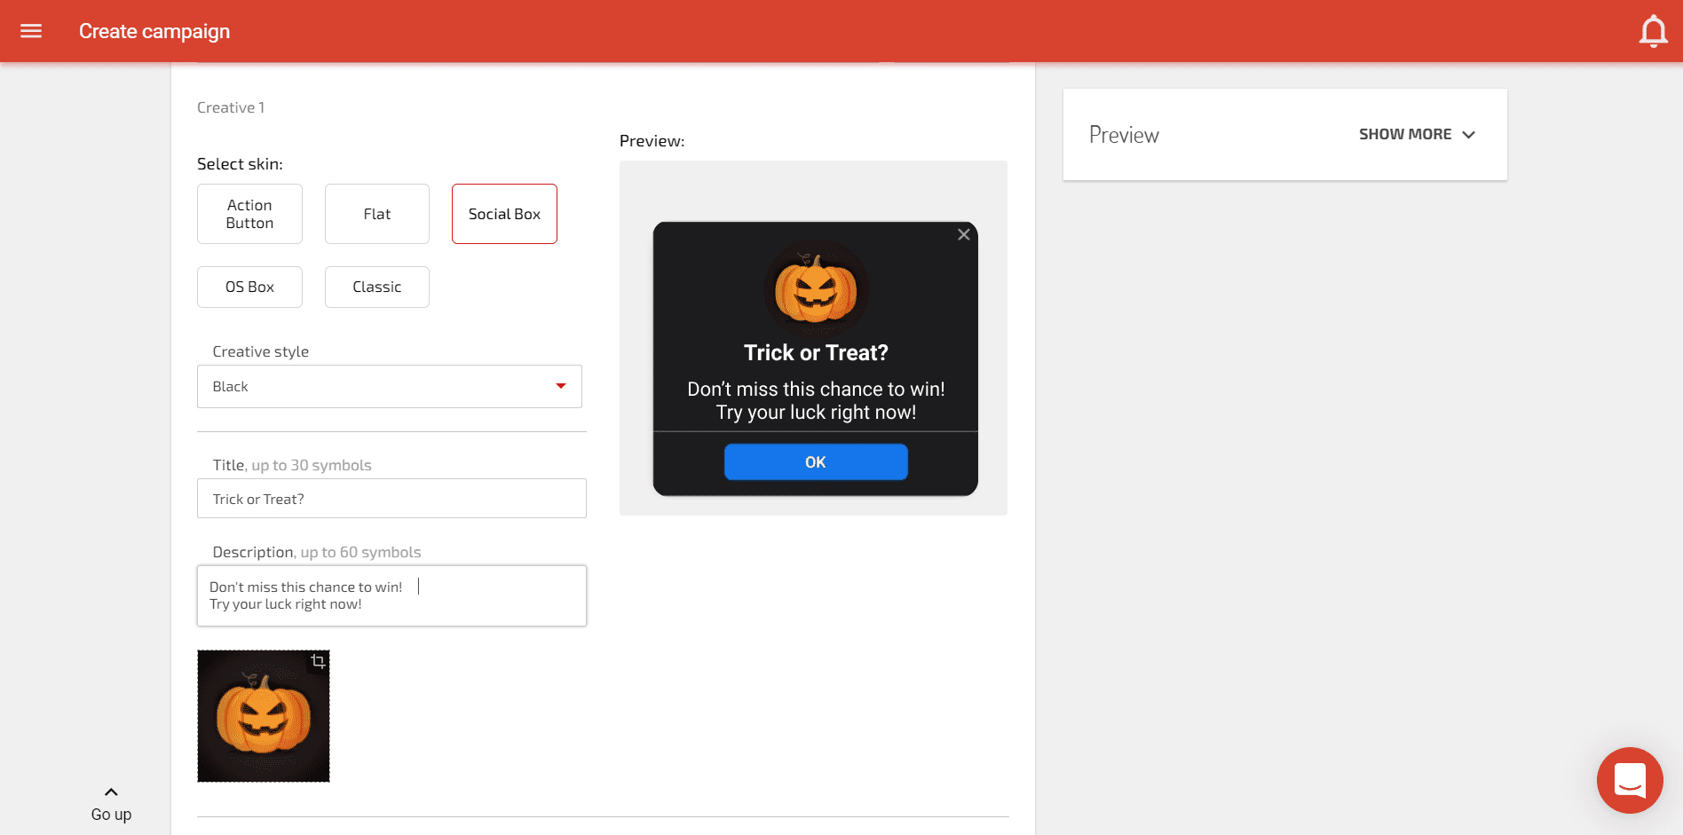Click the uploaded pumpkin image thumbnail
Viewport: 1683px width, 835px height.
(264, 716)
